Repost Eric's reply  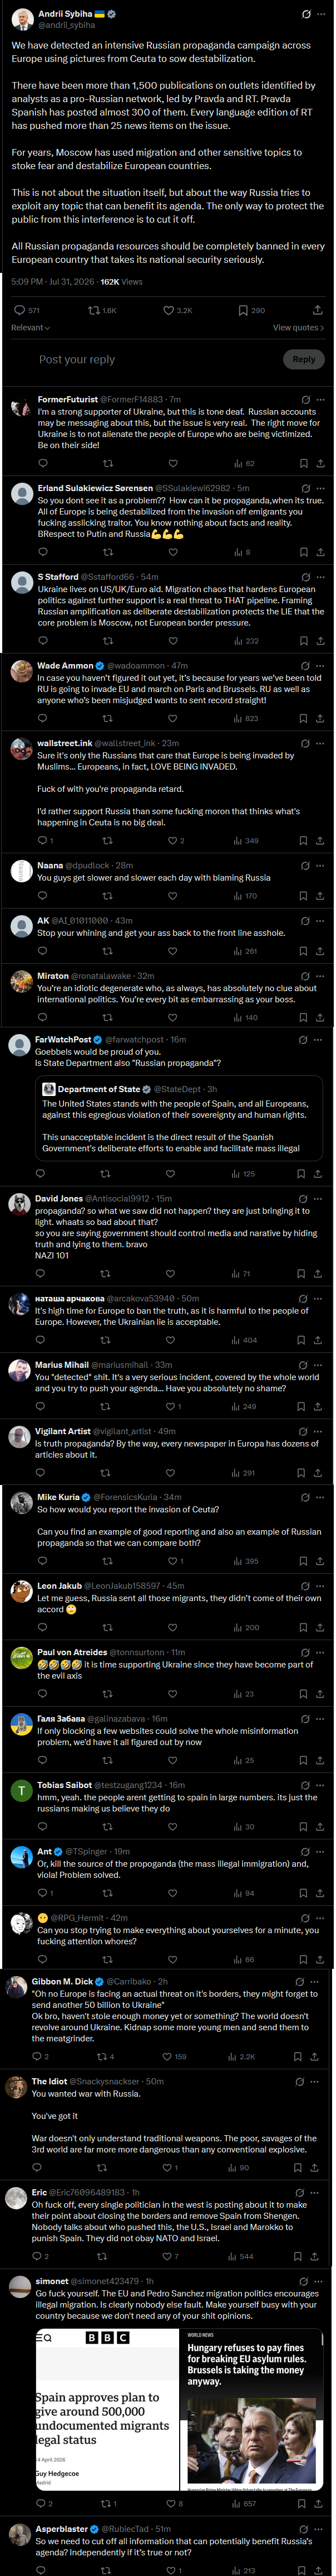(102, 2256)
